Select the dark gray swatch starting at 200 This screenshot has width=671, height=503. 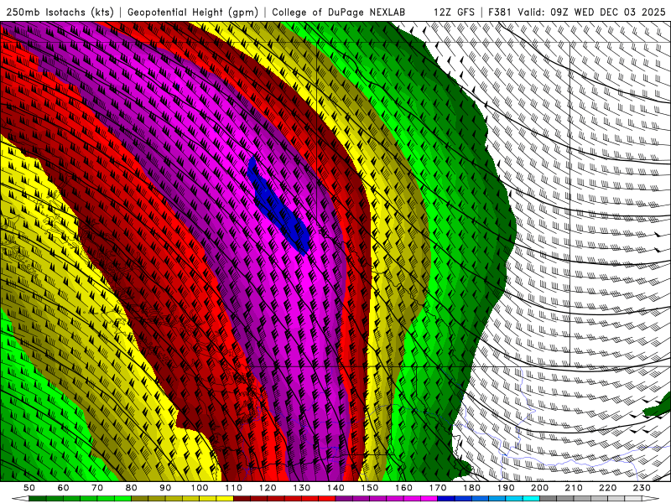pos(549,499)
